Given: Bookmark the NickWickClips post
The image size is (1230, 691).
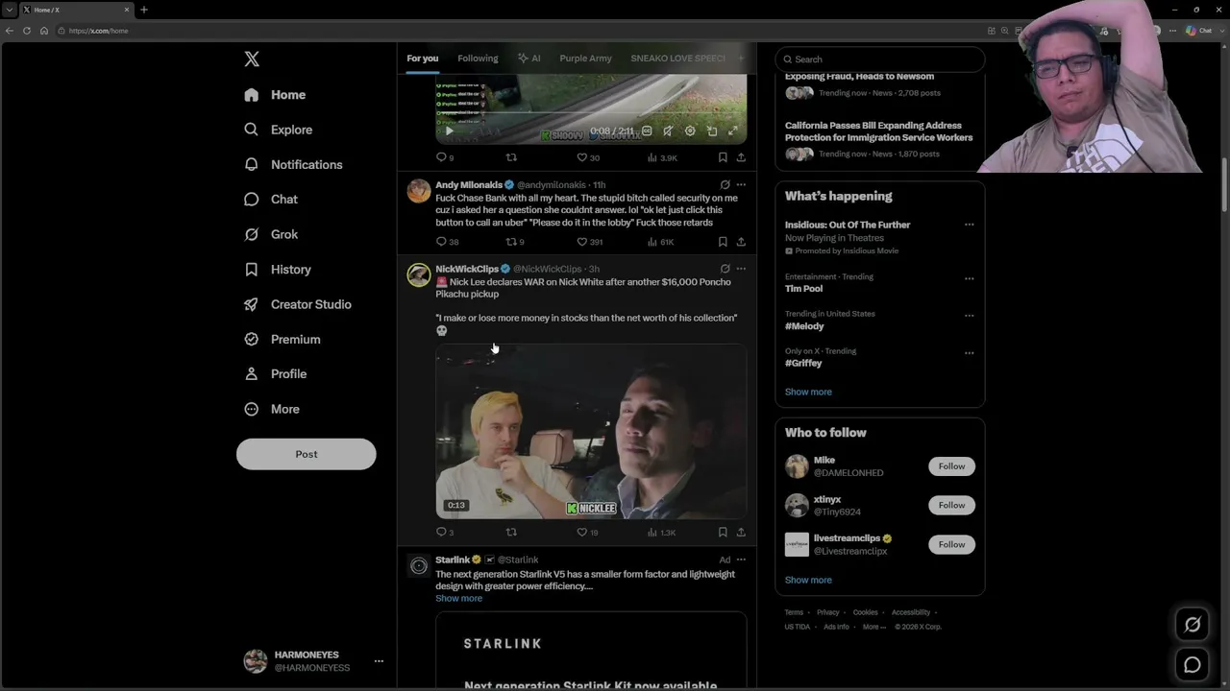Looking at the screenshot, I should [723, 533].
